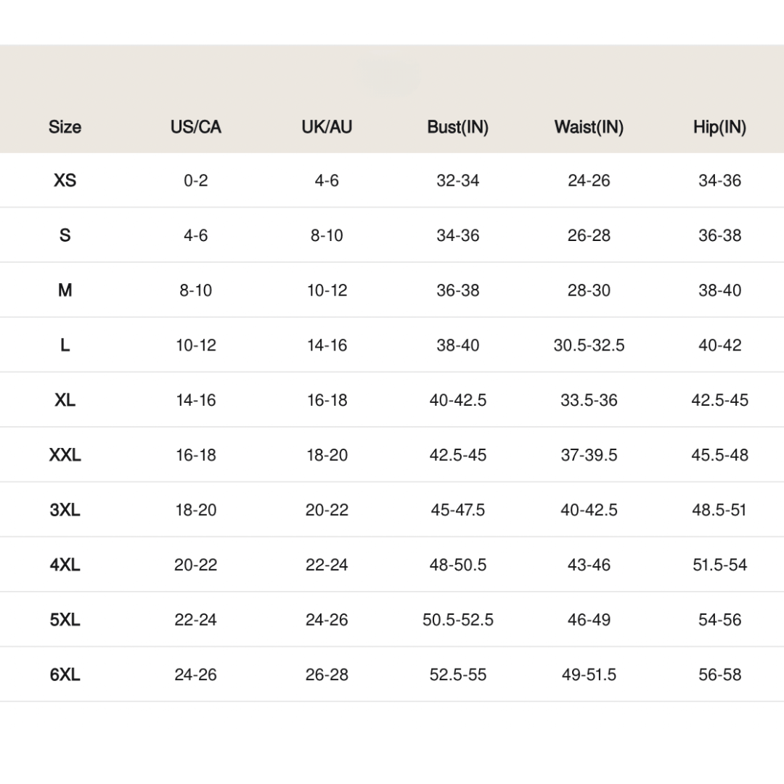This screenshot has width=784, height=784.
Task: Select the XXL size row label
Action: (x=65, y=455)
